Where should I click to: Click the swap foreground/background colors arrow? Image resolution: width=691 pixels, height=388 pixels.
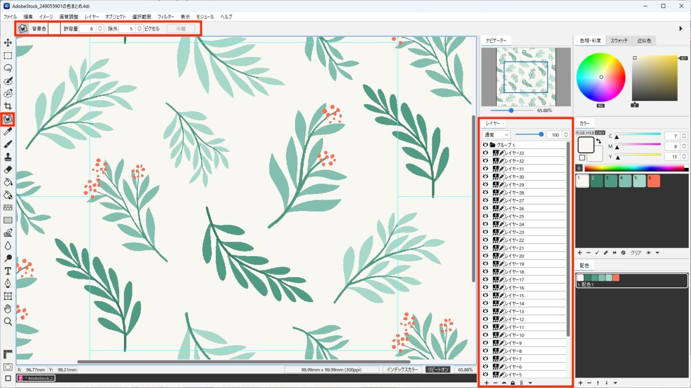(x=598, y=142)
